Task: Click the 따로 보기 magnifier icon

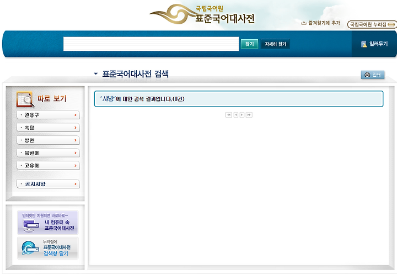Action: [x=25, y=99]
